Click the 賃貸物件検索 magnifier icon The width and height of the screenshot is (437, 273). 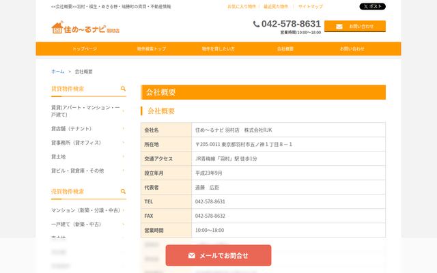pyautogui.click(x=123, y=89)
